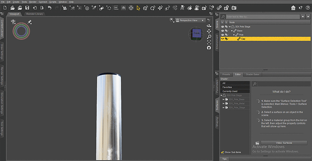Screen dimensions: 312x161
Task: Open the Tips tab at the bottom
Action: [x=224, y=159]
